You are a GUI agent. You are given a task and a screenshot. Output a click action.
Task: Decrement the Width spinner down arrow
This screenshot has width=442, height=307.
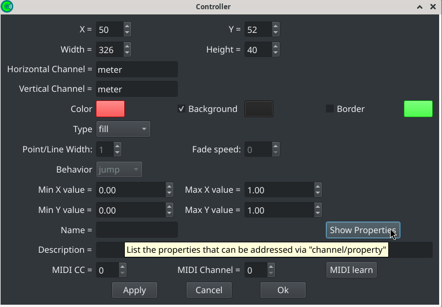(x=127, y=53)
